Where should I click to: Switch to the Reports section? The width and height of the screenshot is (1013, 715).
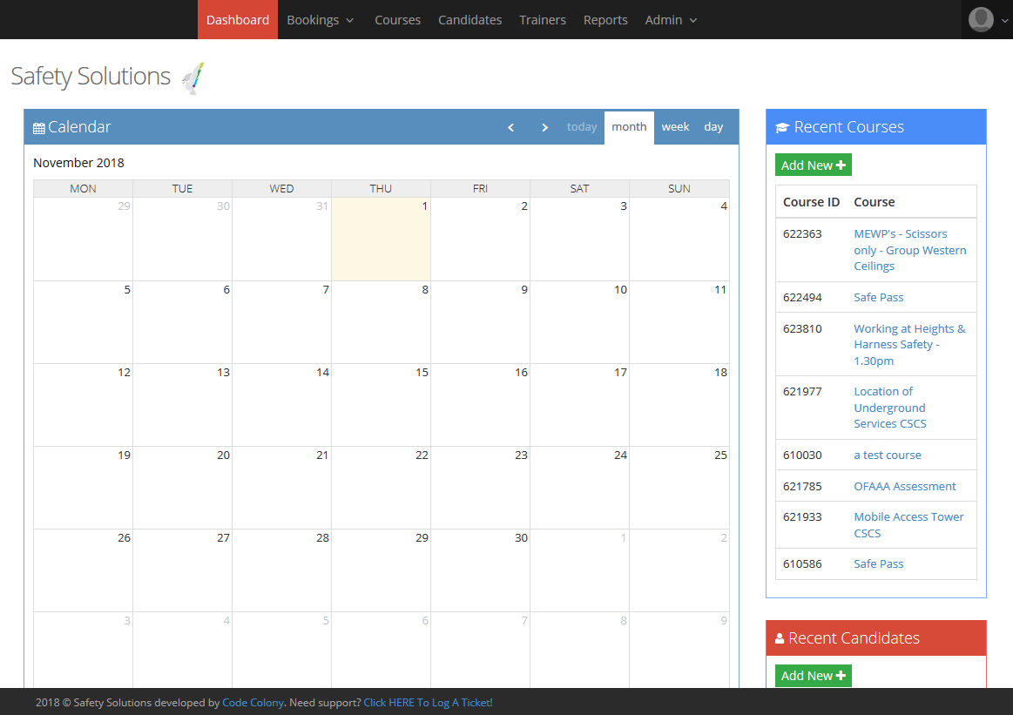click(605, 19)
